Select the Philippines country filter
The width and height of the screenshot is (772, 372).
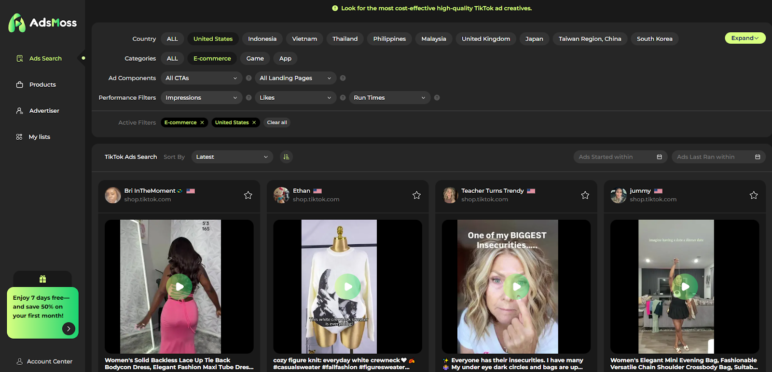click(389, 39)
